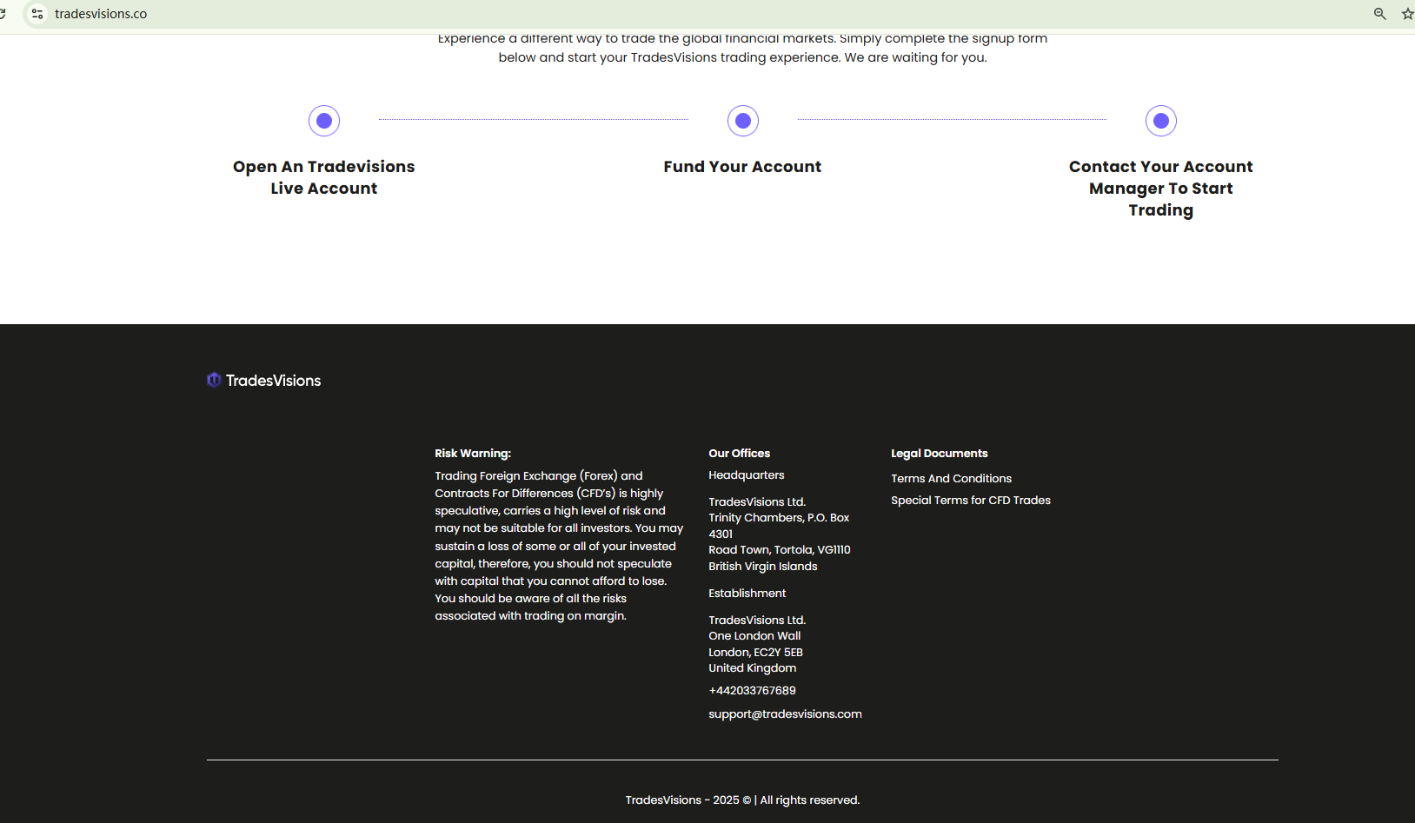1415x823 pixels.
Task: Click the support@tradesvisions.com email address
Action: pyautogui.click(x=785, y=714)
